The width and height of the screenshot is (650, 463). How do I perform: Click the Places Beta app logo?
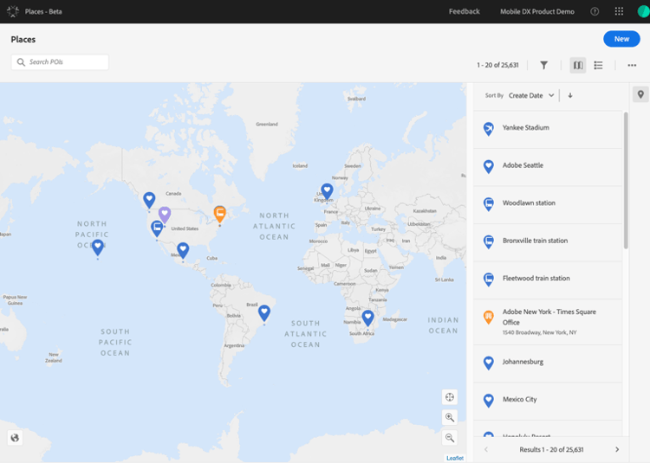click(13, 11)
